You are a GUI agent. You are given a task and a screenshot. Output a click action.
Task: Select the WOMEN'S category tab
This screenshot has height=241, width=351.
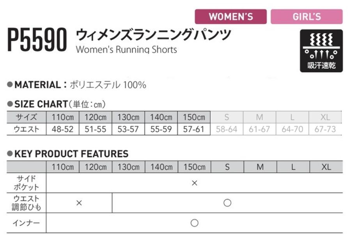[230, 16]
